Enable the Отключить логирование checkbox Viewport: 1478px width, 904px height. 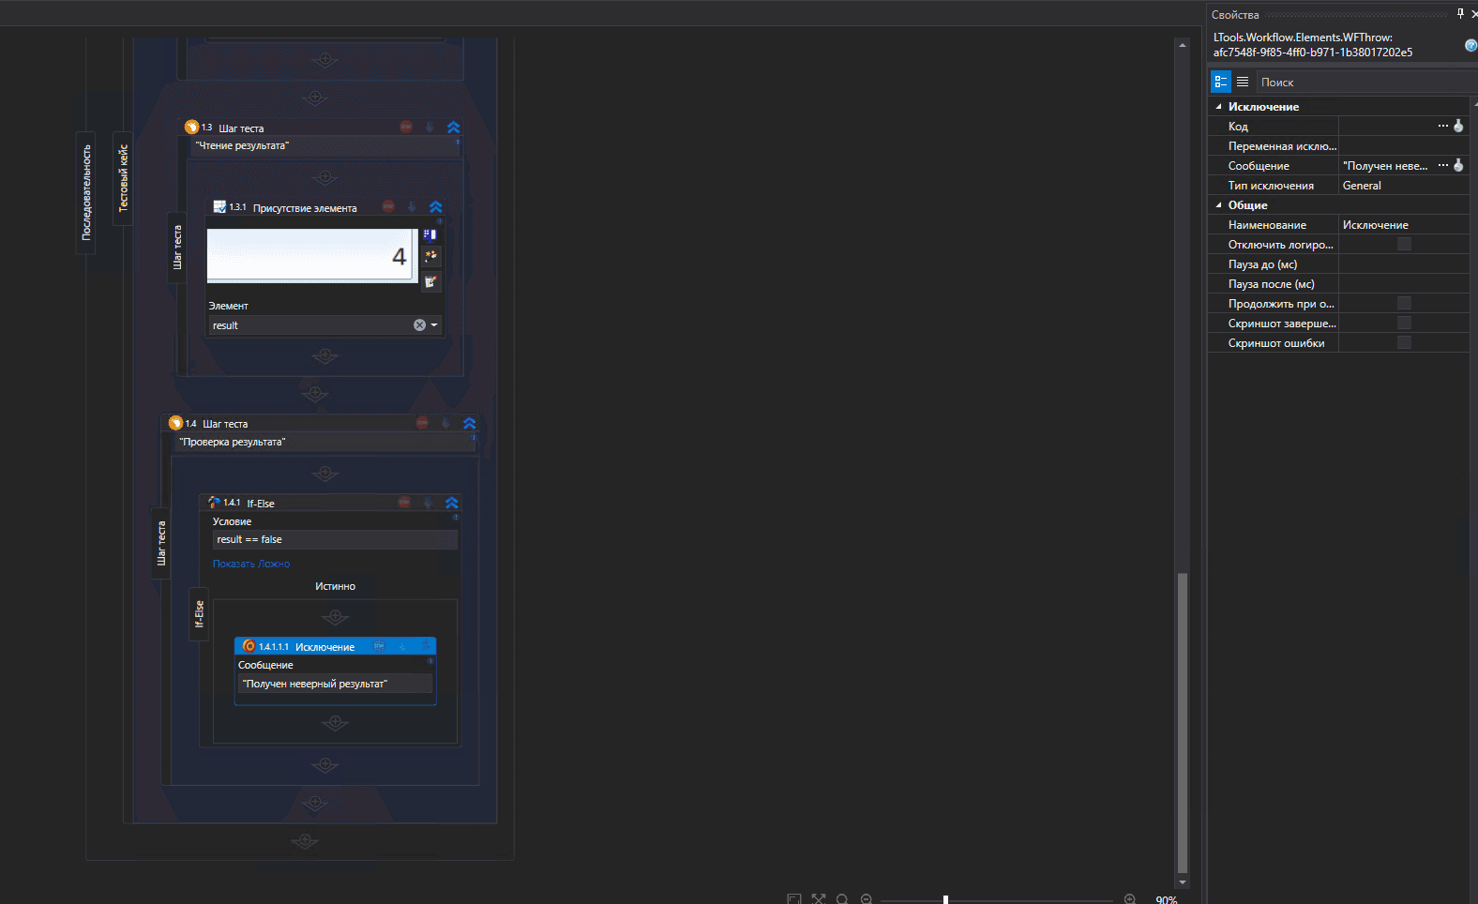tap(1404, 245)
